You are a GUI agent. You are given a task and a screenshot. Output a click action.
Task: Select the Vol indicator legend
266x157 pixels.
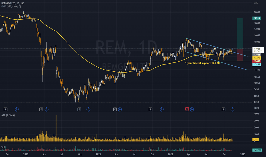click(x=3, y=147)
